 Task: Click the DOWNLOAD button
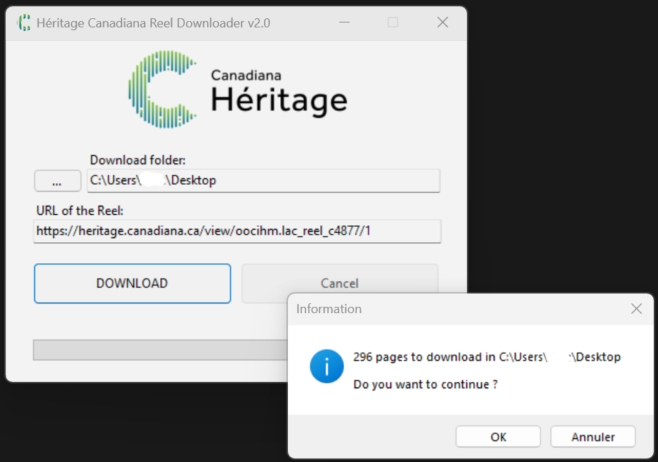click(x=132, y=283)
